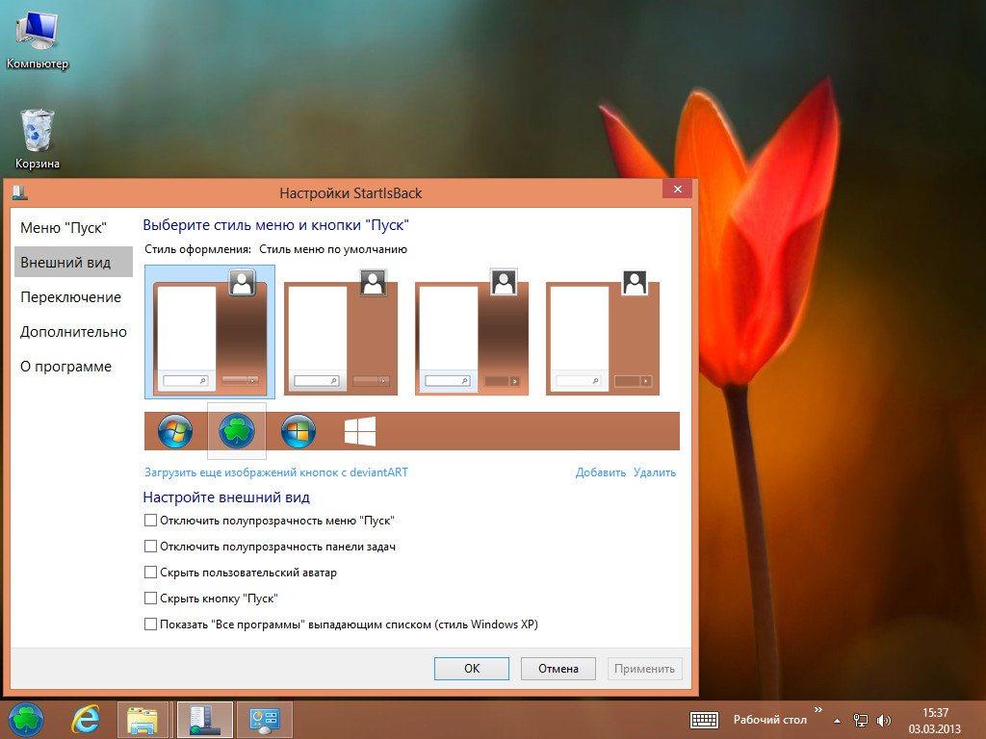Image resolution: width=986 pixels, height=739 pixels.
Task: Follow the deviantART button images link
Action: coord(276,471)
